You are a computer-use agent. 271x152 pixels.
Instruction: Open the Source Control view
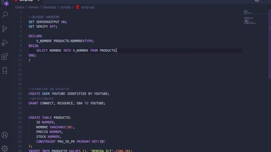[x=5, y=29]
